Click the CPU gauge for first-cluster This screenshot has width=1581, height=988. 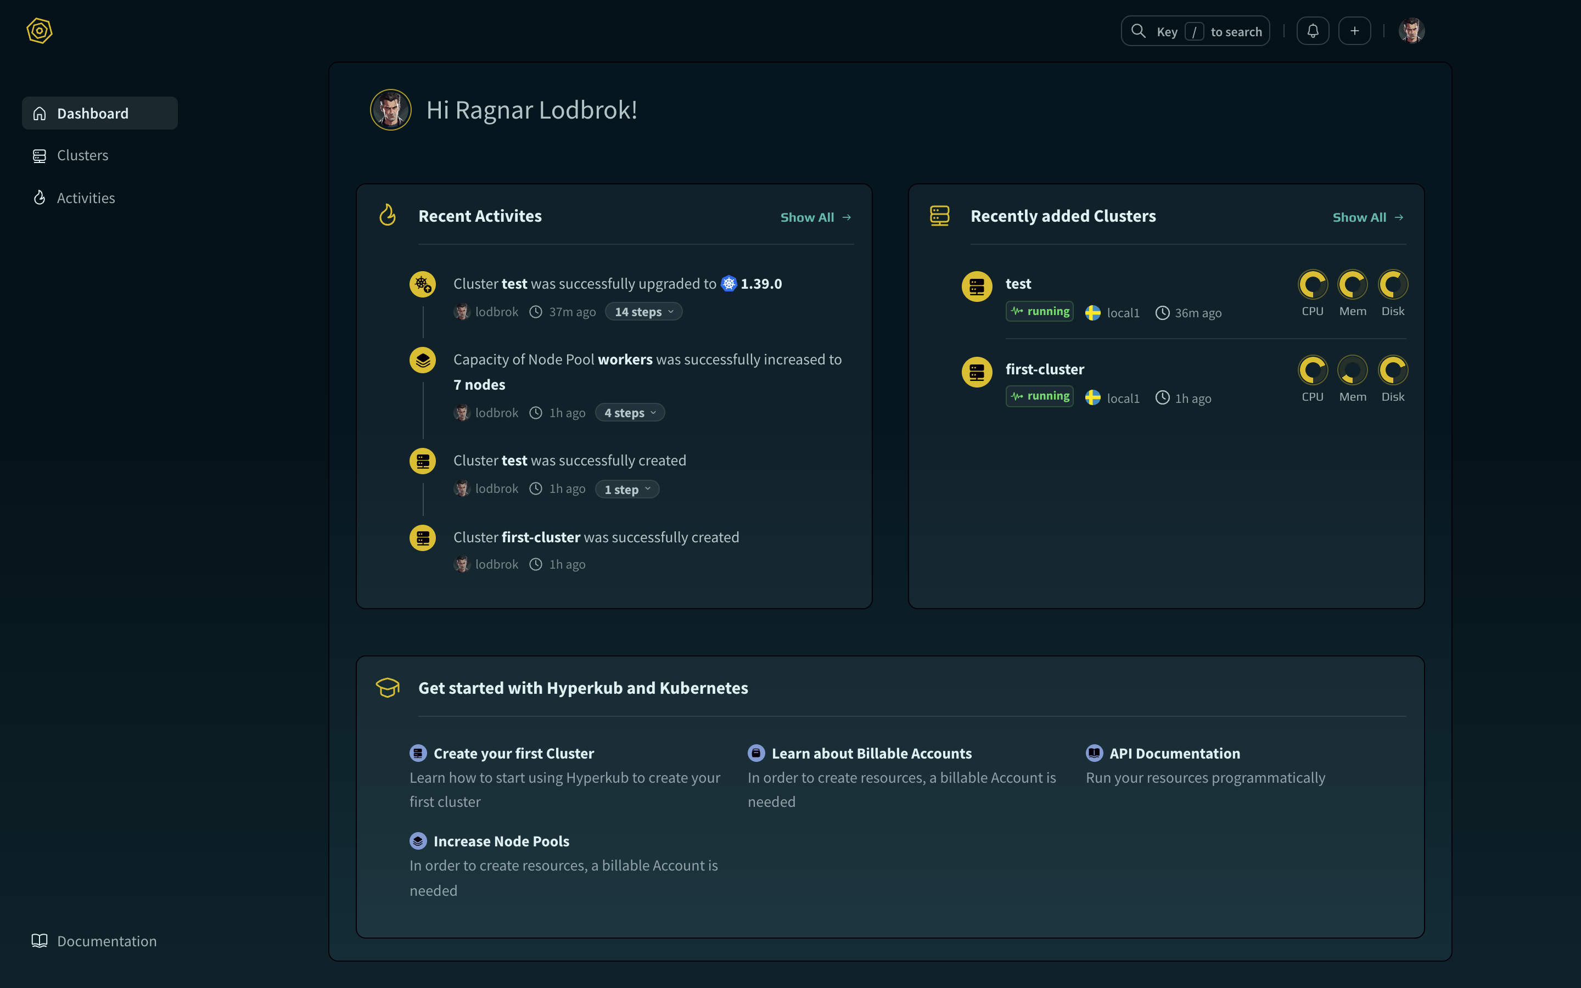(1313, 370)
